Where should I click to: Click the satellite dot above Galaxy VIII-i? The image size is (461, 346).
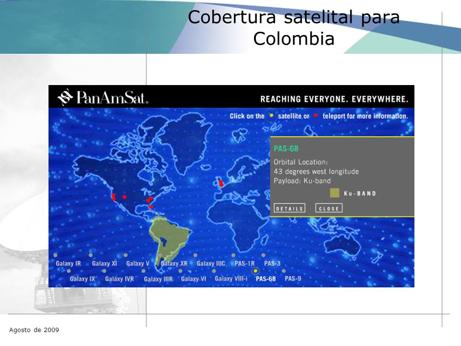pos(214,271)
